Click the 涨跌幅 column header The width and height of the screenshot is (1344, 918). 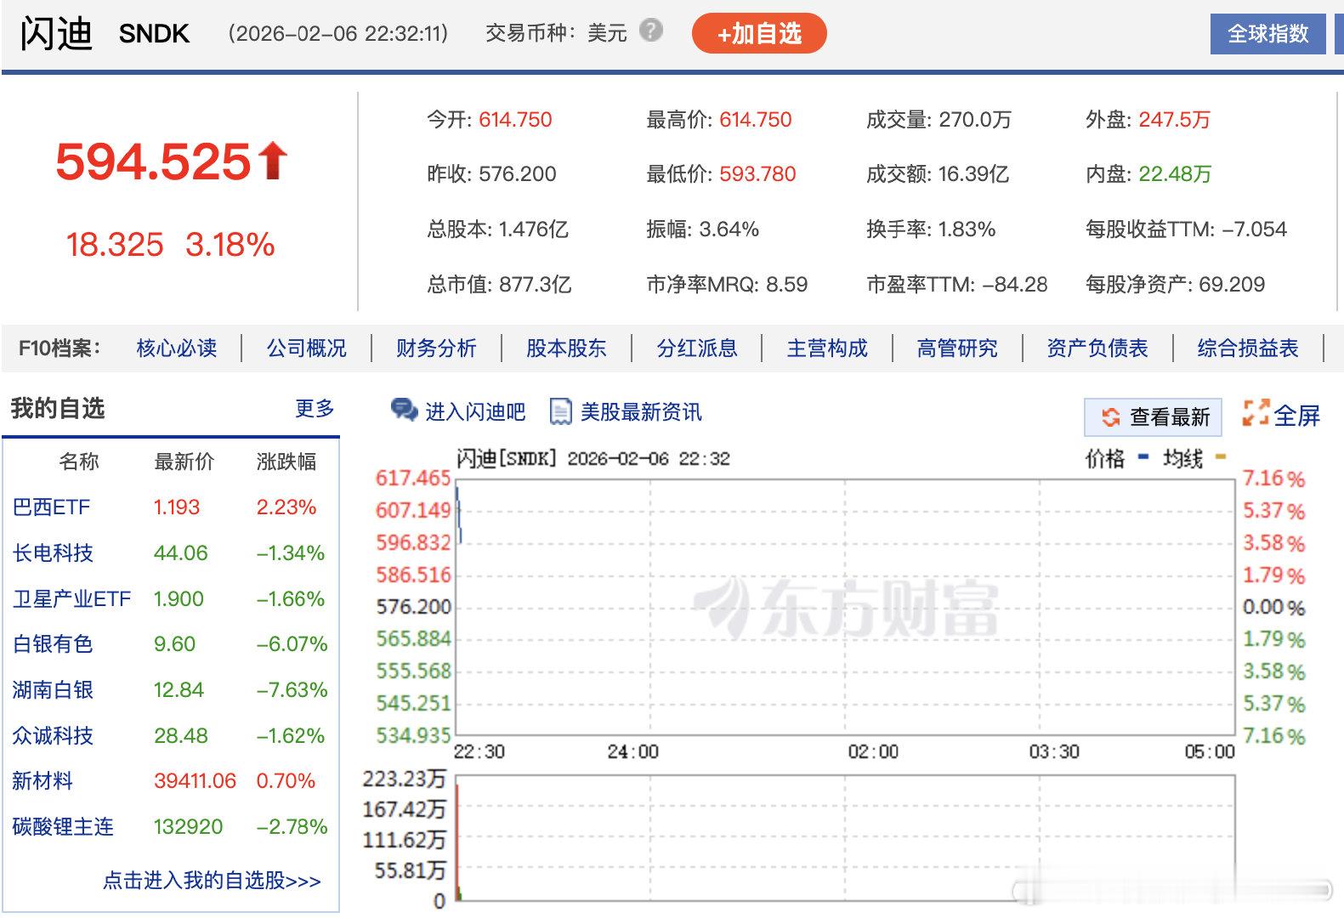point(286,462)
